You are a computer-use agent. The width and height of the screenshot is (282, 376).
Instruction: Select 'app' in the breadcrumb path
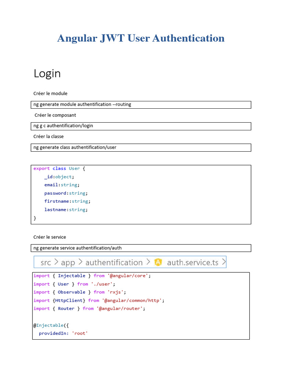coord(68,263)
